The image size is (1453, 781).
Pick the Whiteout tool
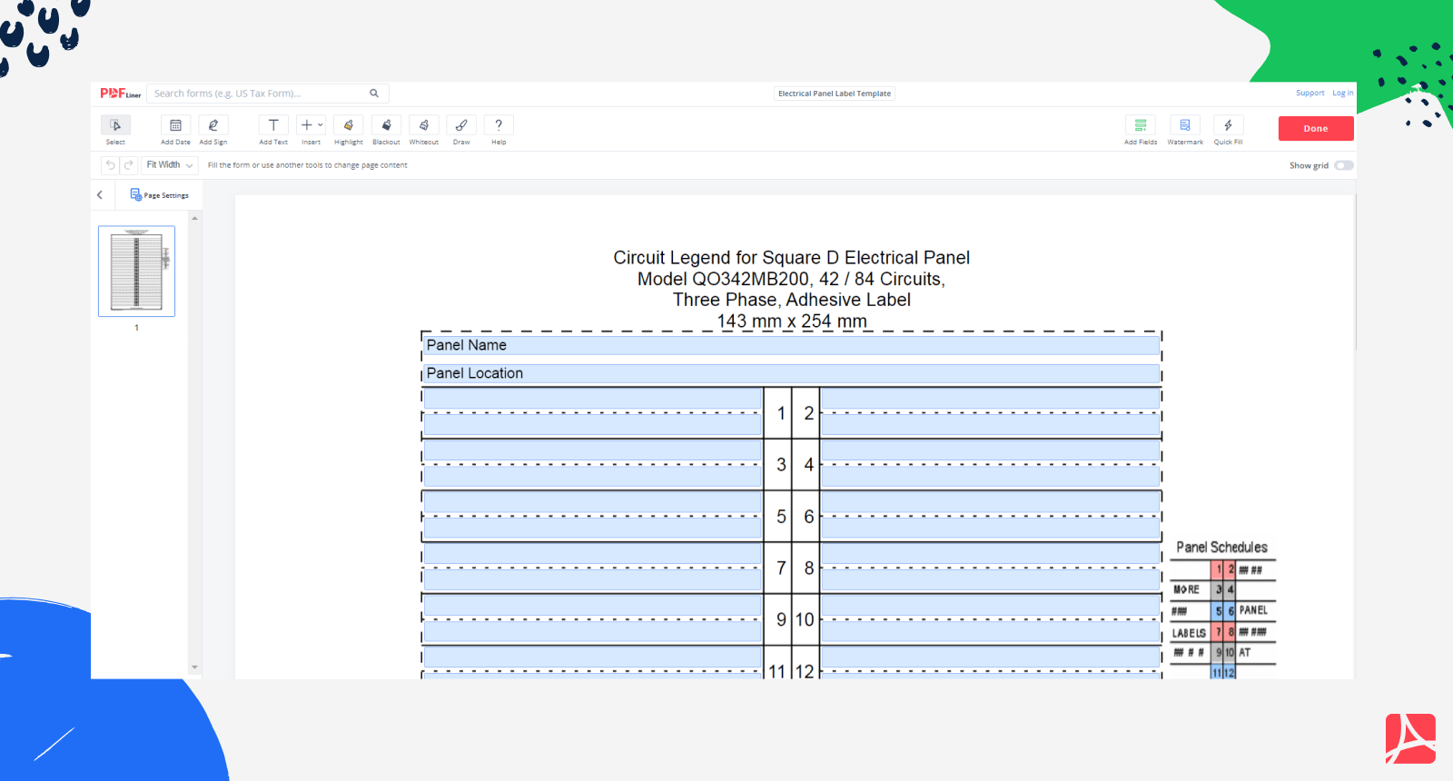tap(424, 126)
